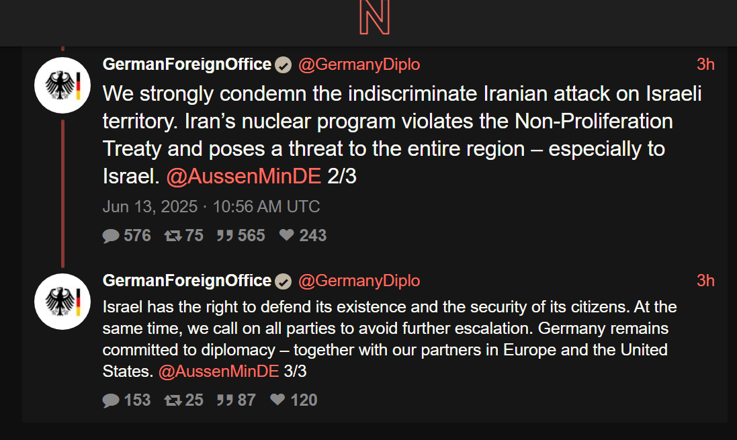Click heart icon showing 243 likes

tap(286, 234)
